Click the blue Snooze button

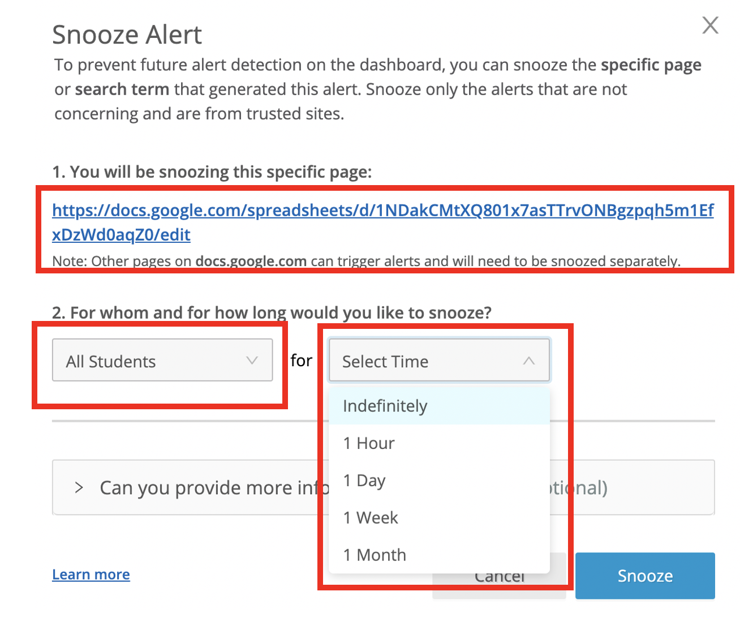point(645,576)
